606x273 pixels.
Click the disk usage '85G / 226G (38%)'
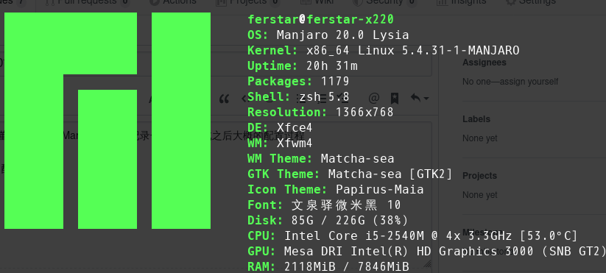(x=350, y=221)
